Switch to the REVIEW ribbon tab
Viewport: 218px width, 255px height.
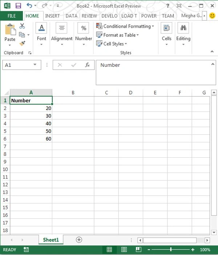tap(89, 16)
